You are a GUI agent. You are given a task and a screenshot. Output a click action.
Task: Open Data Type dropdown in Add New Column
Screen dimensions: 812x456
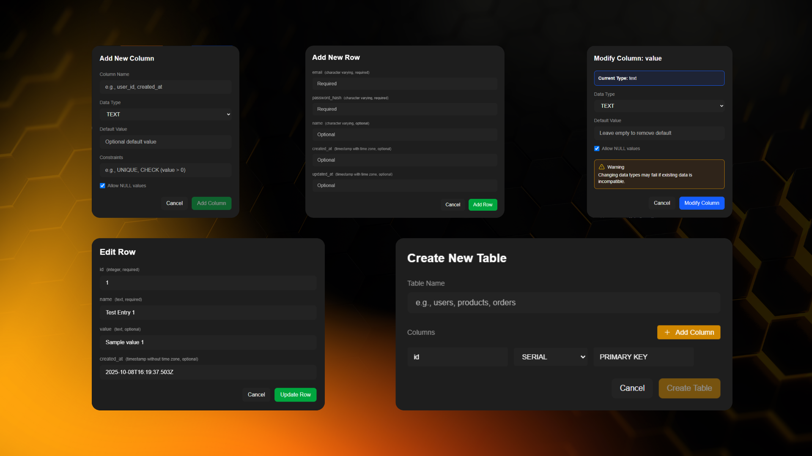click(166, 114)
